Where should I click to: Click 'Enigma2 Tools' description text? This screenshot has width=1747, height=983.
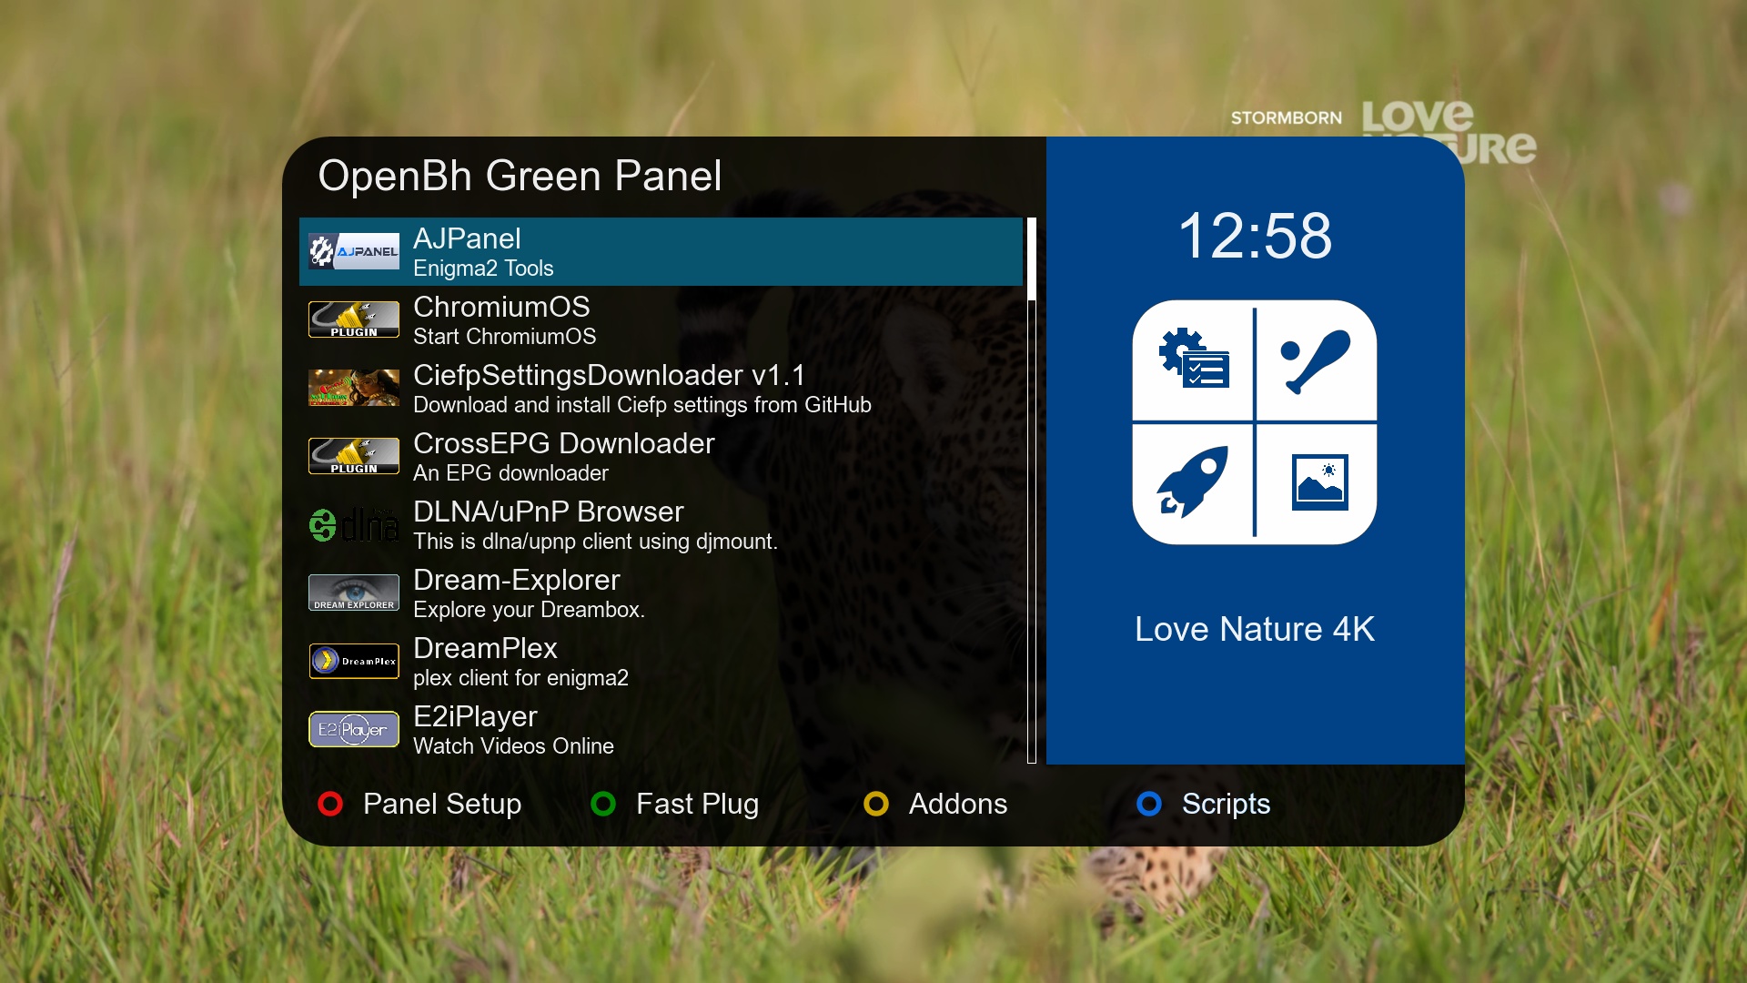[x=483, y=269]
